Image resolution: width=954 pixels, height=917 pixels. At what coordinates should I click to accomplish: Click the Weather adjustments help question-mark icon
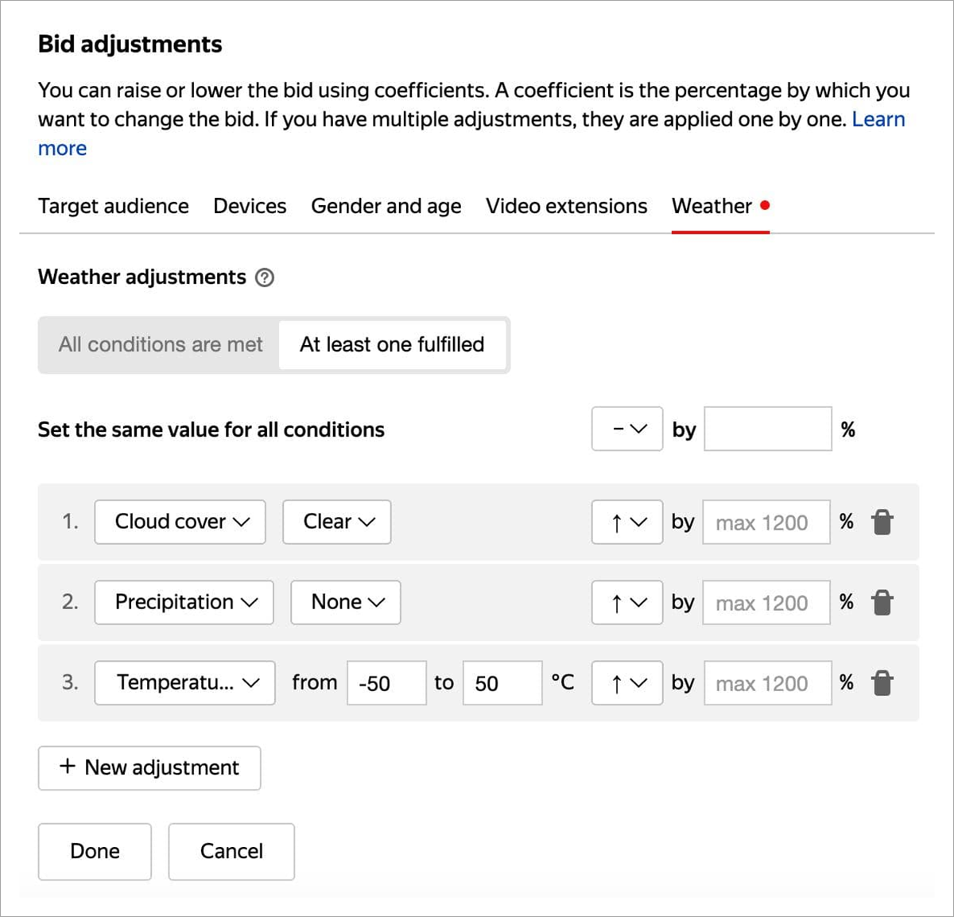[265, 278]
